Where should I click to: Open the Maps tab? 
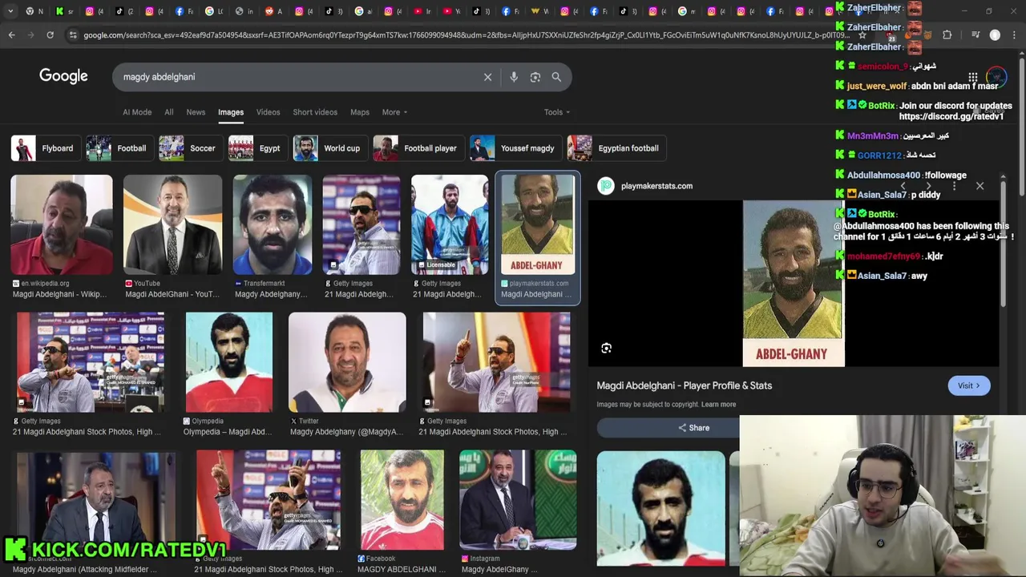click(360, 112)
